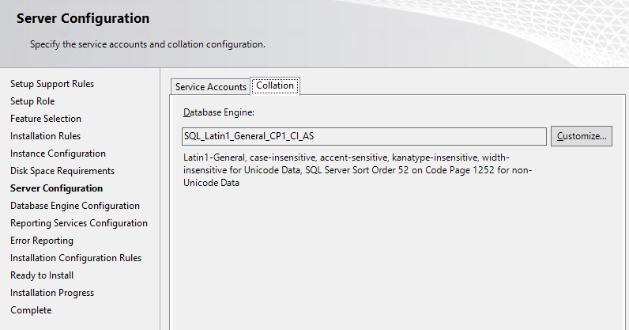Click Disk Space Requirements step
Viewport: 629px width, 330px height.
62,171
